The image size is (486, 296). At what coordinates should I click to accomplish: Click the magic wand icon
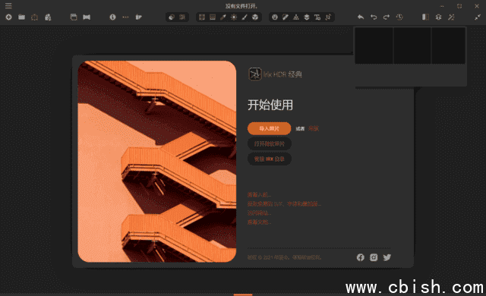451,17
